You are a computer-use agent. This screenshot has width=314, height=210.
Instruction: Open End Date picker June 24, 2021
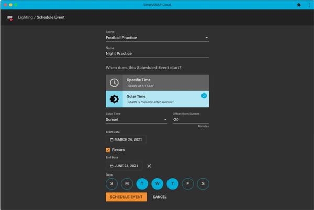point(124,166)
